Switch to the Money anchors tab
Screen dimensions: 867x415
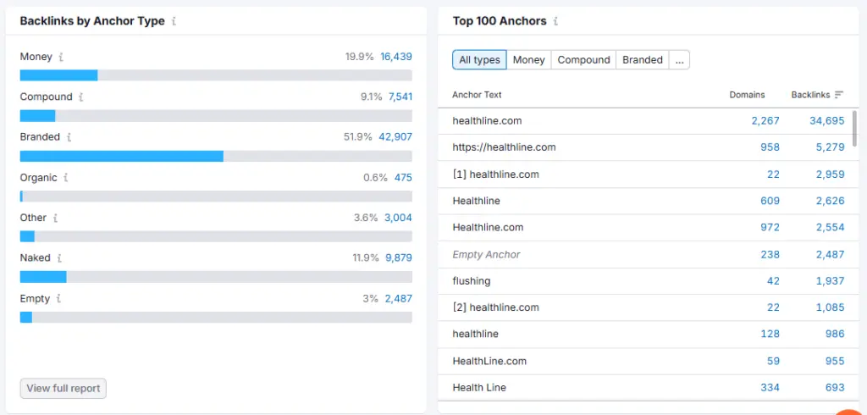pyautogui.click(x=528, y=60)
